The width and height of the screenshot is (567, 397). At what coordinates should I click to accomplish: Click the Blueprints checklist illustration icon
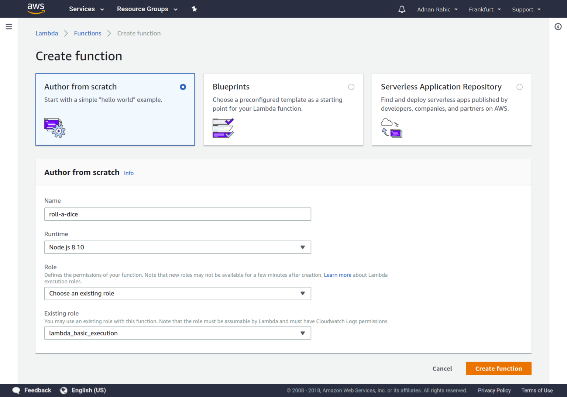pos(223,128)
